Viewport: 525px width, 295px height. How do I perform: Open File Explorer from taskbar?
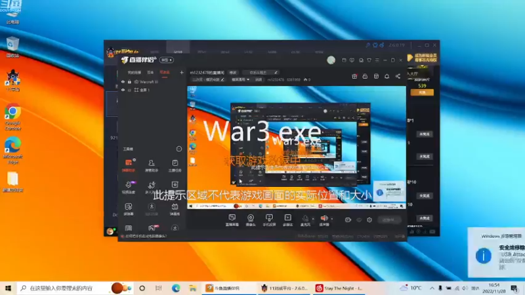coord(193,288)
